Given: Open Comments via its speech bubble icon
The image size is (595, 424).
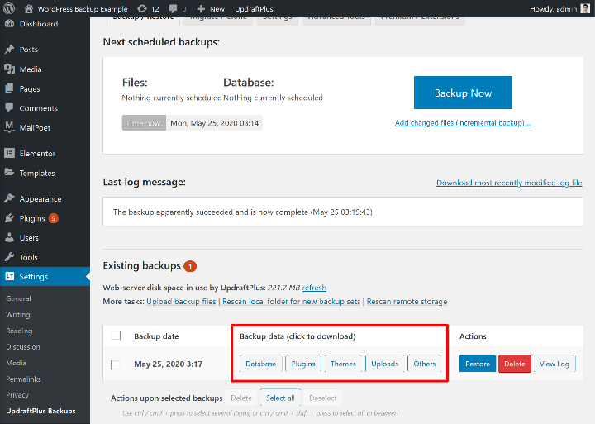Looking at the screenshot, I should click(x=9, y=108).
